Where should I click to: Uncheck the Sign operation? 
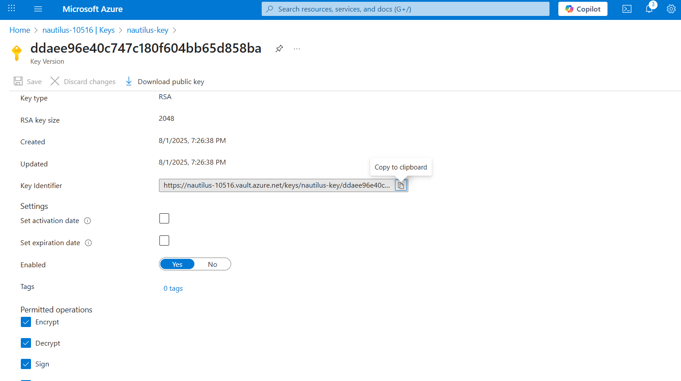point(26,364)
